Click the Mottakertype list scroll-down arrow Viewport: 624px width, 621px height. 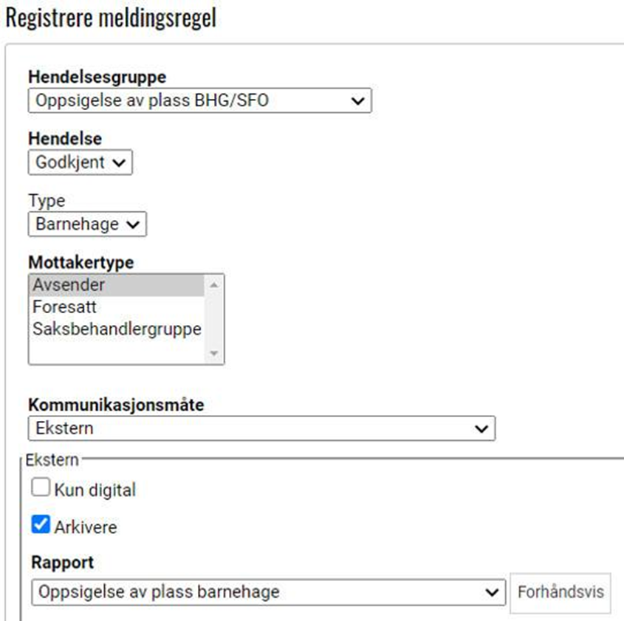(x=215, y=354)
